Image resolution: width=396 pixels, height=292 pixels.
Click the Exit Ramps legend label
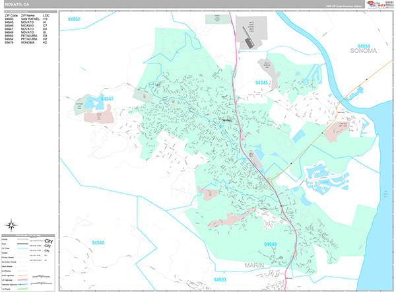click(6, 271)
